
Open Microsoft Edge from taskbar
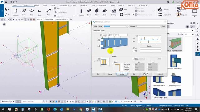[x=55, y=109]
